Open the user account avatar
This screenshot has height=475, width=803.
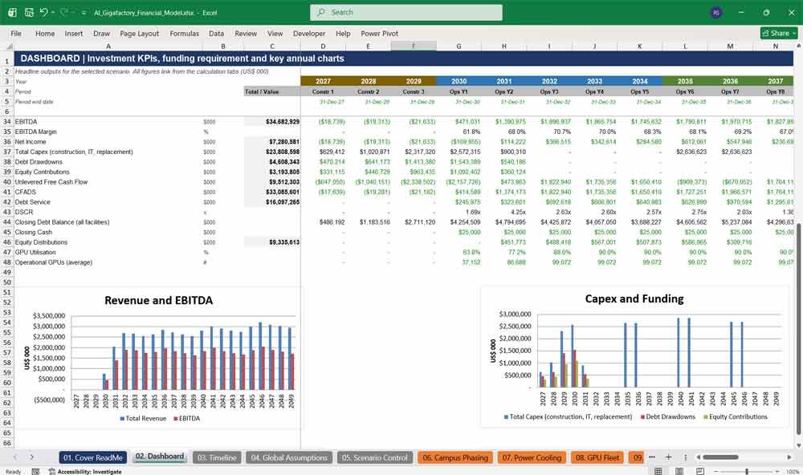pyautogui.click(x=716, y=12)
